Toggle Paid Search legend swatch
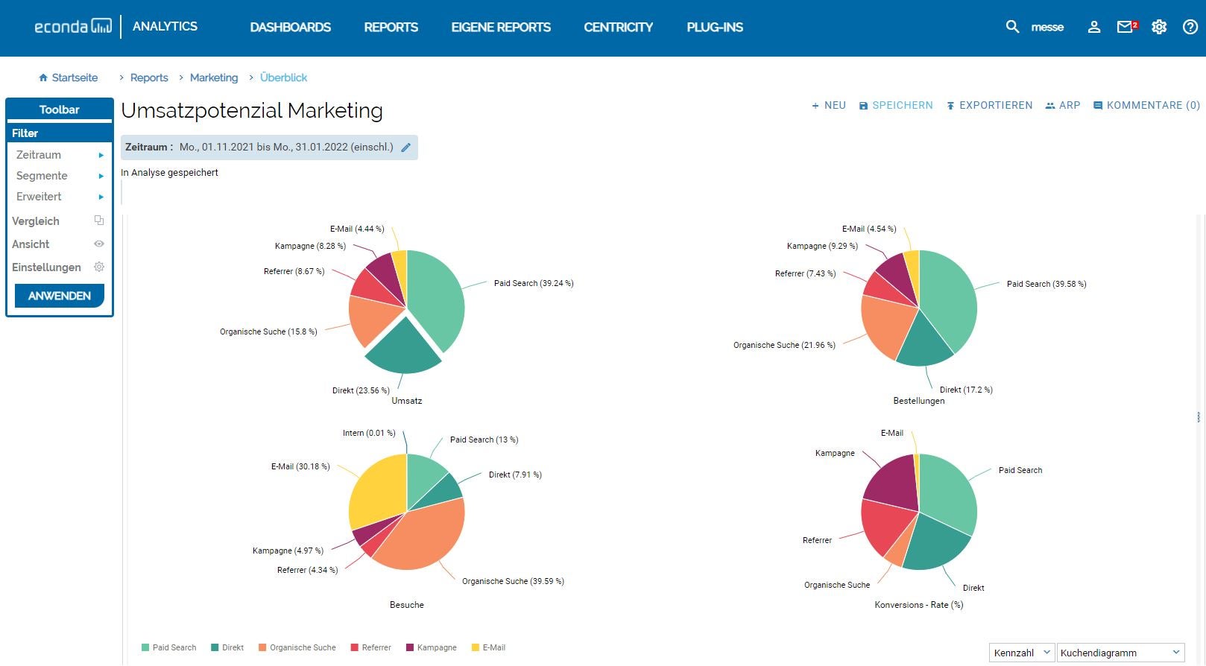 coord(145,647)
